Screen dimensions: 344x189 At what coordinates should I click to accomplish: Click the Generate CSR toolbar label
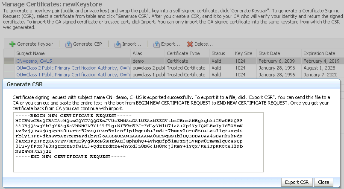[x=88, y=44]
